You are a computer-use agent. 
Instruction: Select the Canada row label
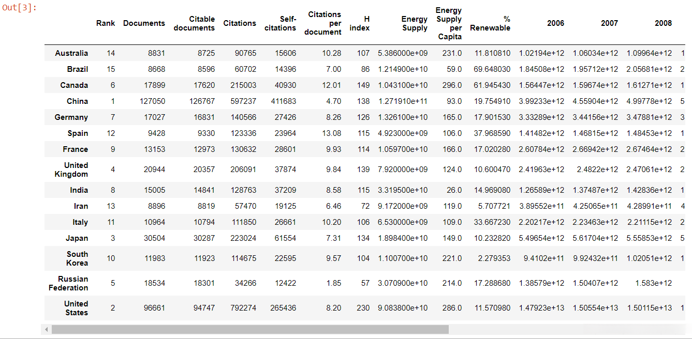pos(74,85)
